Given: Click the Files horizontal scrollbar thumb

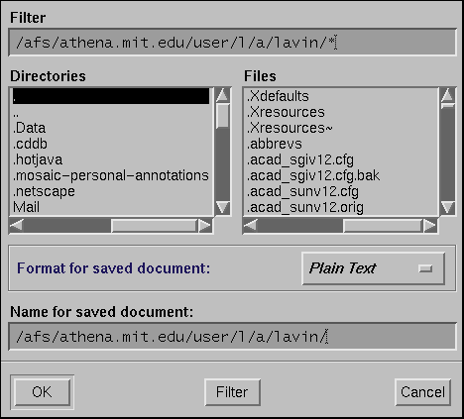Looking at the screenshot, I should (x=383, y=226).
